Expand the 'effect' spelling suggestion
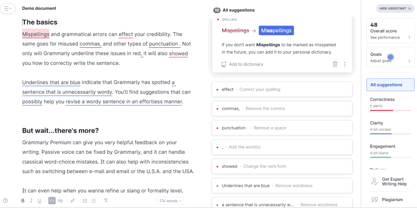 (282, 90)
